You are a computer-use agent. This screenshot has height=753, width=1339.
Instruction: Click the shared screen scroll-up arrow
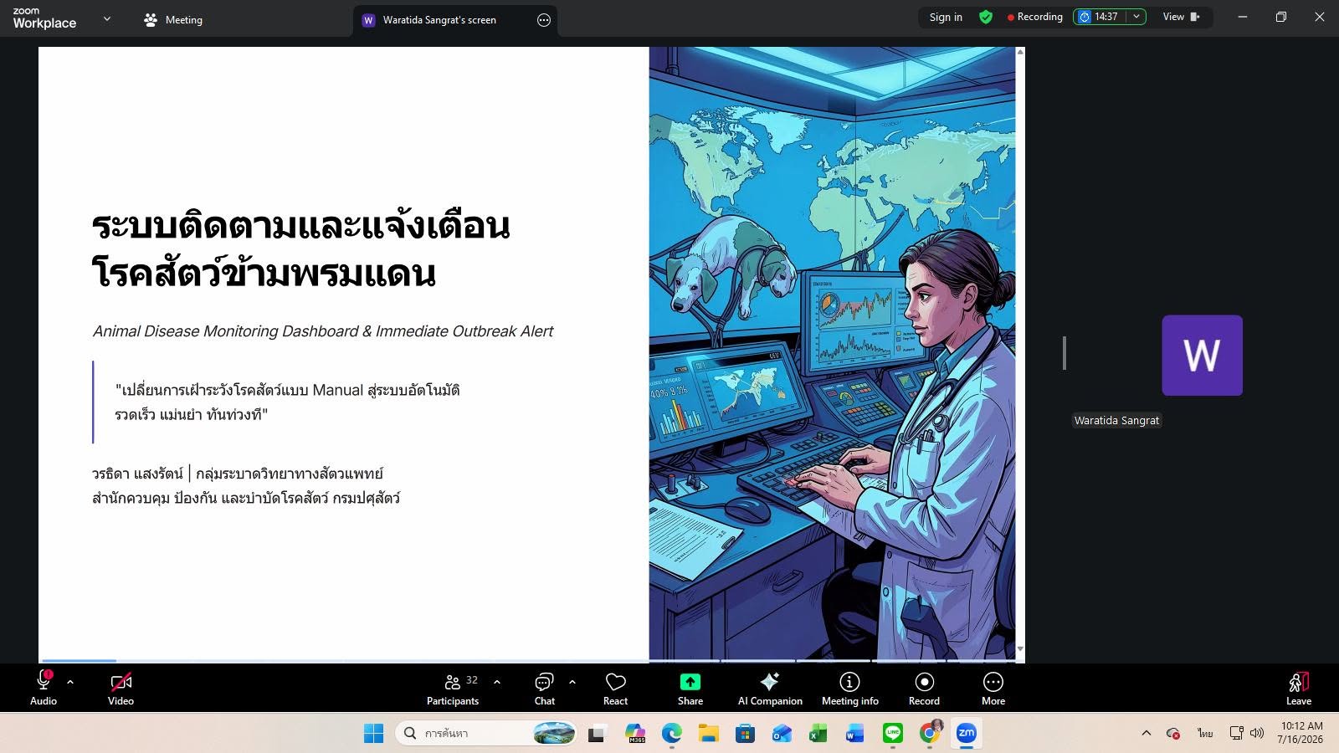point(1020,53)
